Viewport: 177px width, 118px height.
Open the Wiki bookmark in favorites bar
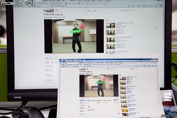click(41, 3)
